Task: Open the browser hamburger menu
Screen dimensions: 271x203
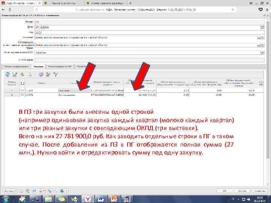Action: coord(251,3)
